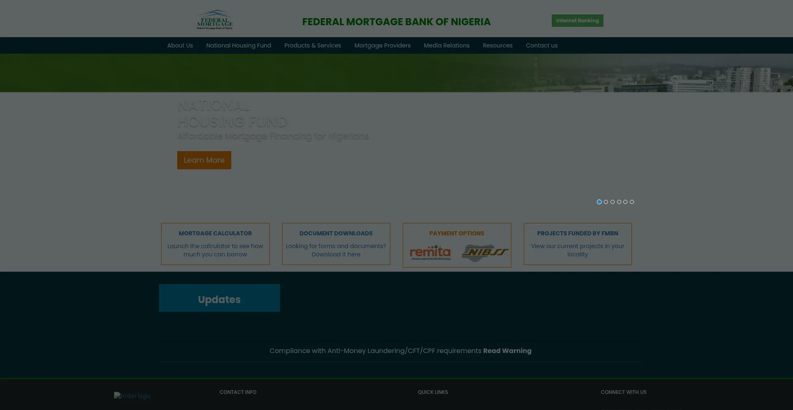Click the Internet Banking button
The height and width of the screenshot is (410, 793).
coord(577,21)
